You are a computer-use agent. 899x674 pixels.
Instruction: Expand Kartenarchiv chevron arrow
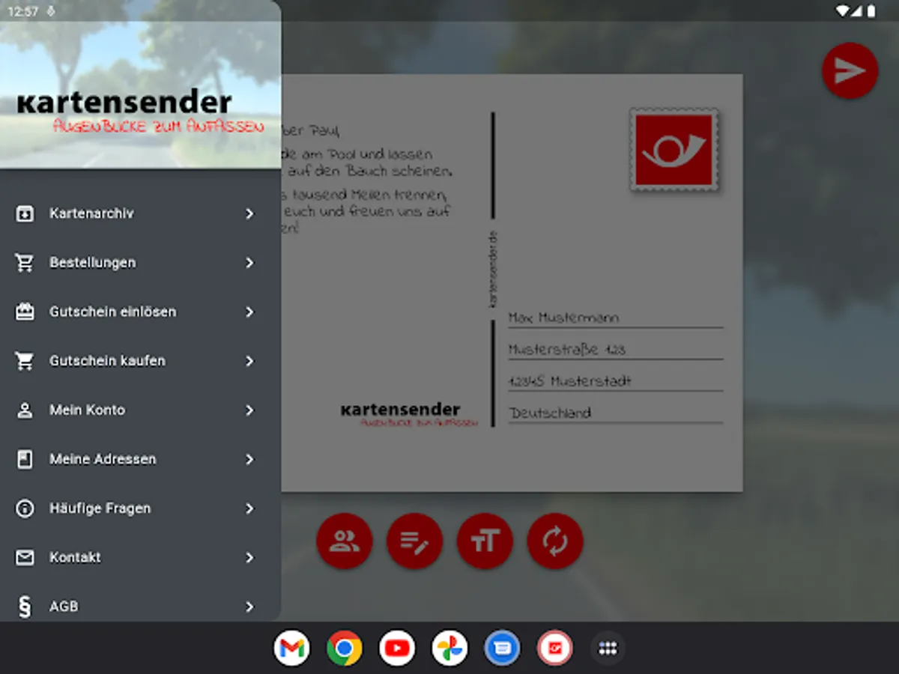coord(250,214)
